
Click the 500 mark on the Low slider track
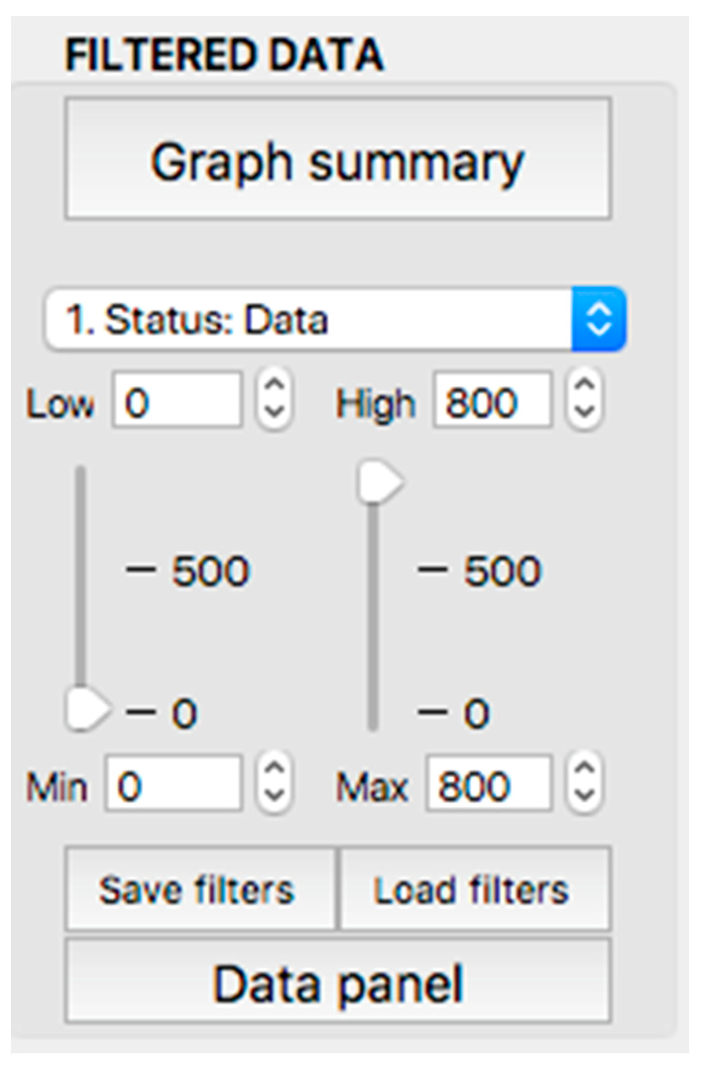tap(81, 570)
